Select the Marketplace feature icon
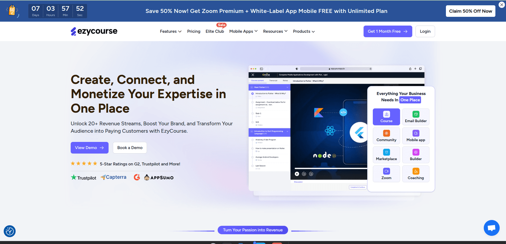Screen dimensions: 506x244 (386, 155)
